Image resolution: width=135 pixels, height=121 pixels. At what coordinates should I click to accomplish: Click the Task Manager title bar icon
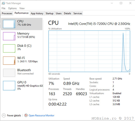point(3,3)
